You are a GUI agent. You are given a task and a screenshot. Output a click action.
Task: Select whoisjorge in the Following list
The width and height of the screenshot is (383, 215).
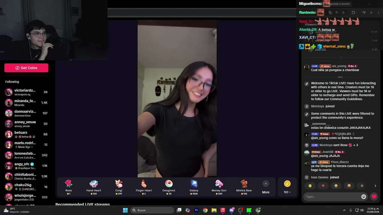coord(26,197)
